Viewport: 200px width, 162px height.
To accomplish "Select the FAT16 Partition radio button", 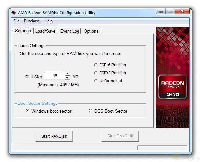I will [x=96, y=65].
